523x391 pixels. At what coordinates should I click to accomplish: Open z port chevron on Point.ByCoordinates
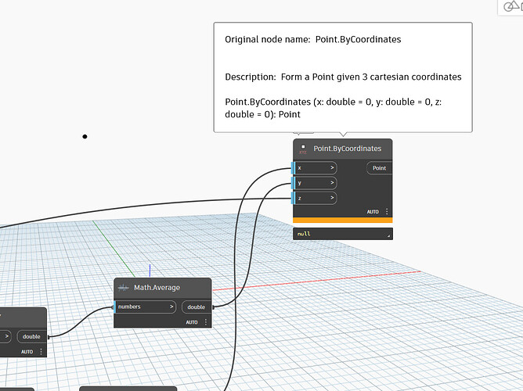tap(332, 198)
